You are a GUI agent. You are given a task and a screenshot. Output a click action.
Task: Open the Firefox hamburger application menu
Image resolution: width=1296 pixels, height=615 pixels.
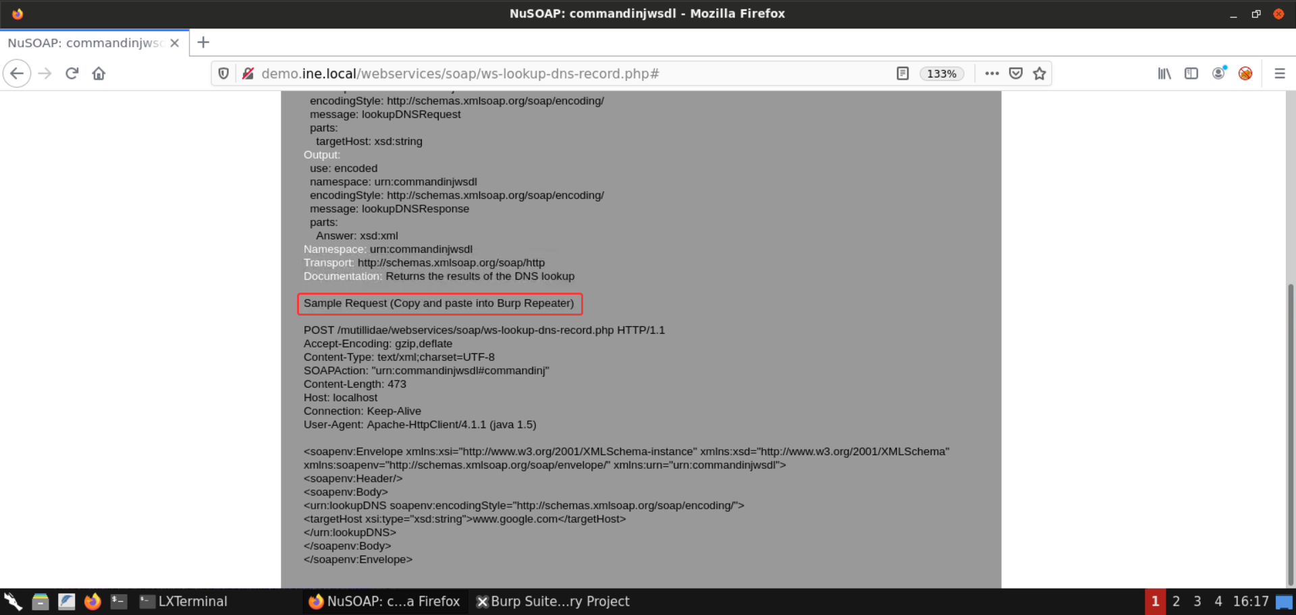point(1279,74)
